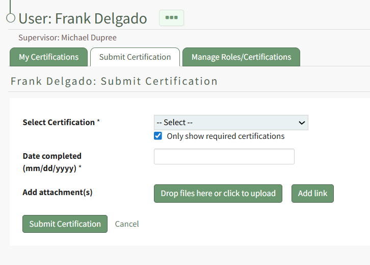Expand the Select Certification dropdown

tap(230, 123)
